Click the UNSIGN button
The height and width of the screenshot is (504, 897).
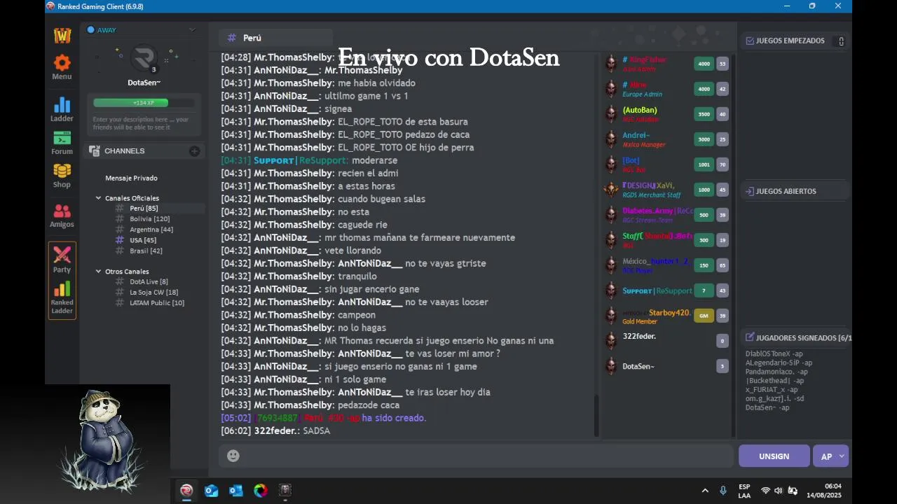click(x=774, y=456)
